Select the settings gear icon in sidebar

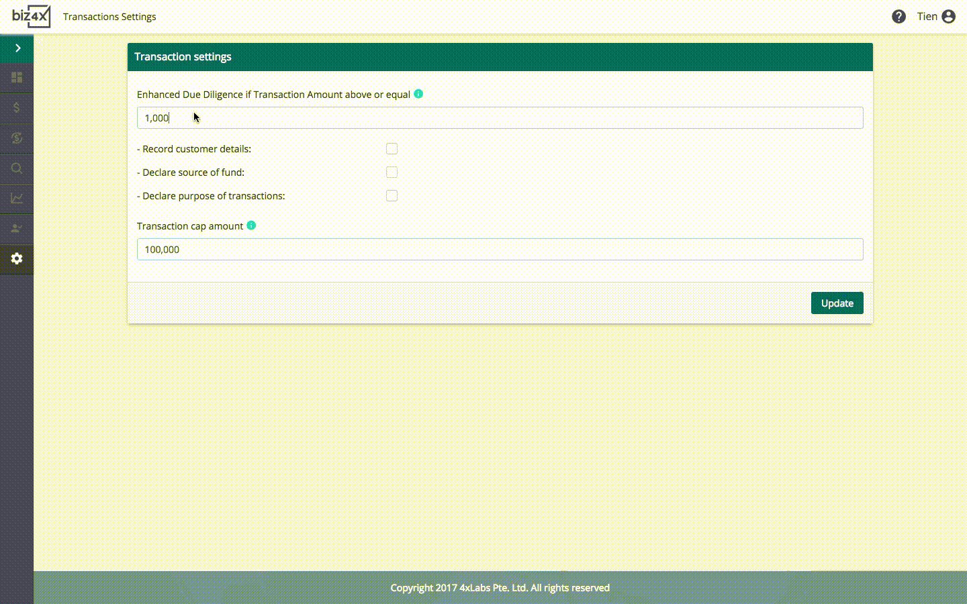point(17,258)
